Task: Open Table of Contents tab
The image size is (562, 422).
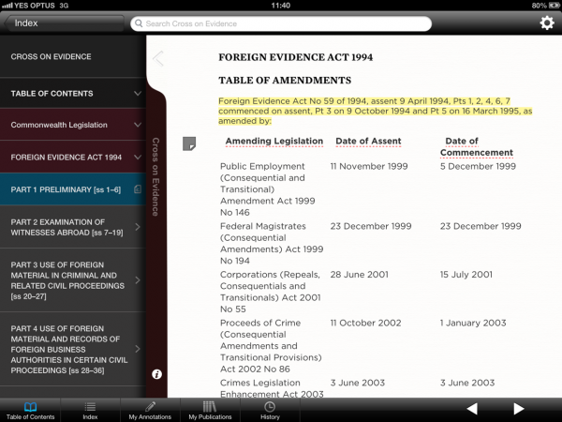Action: (x=30, y=411)
